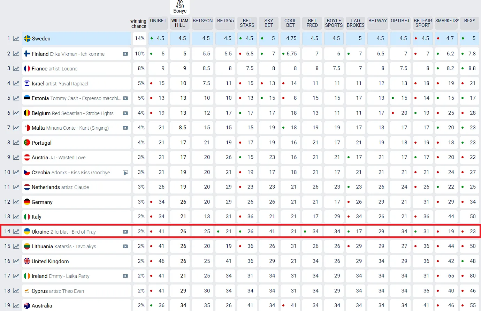Open the trend chart icon for Malta

[16, 128]
